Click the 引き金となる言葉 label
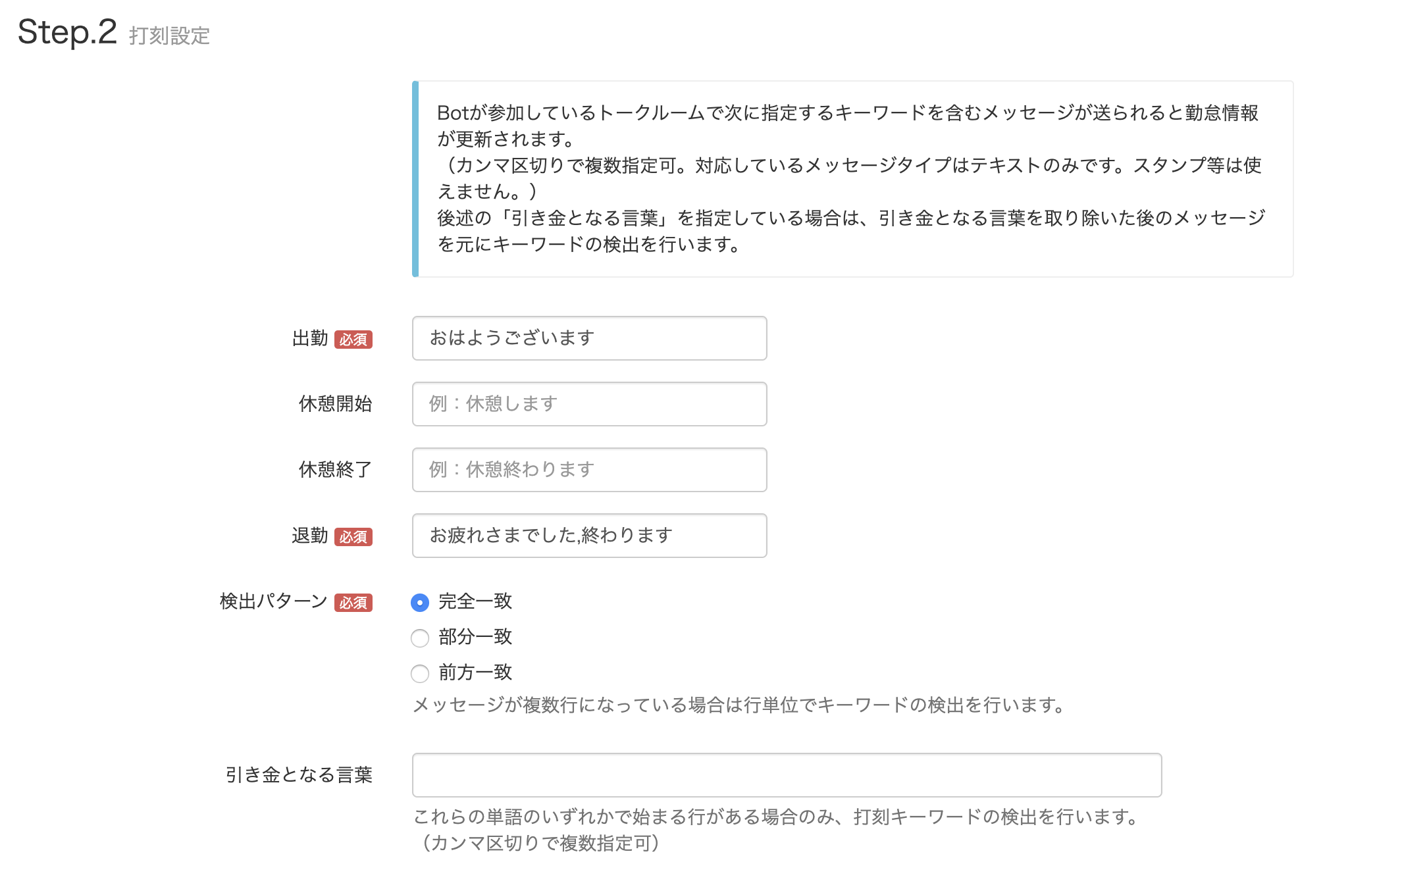Screen dimensions: 1402x887 pos(299,775)
